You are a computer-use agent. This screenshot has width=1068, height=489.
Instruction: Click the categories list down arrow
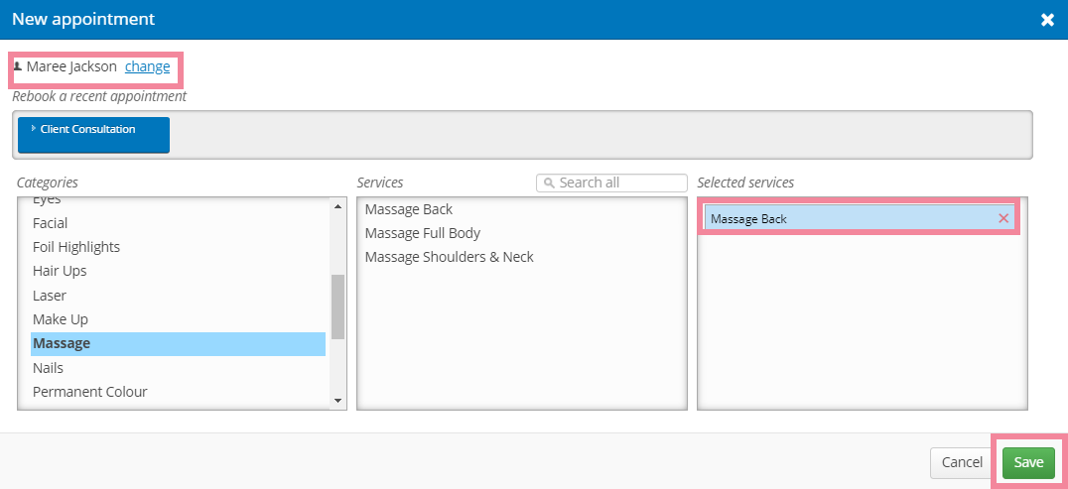[x=337, y=401]
